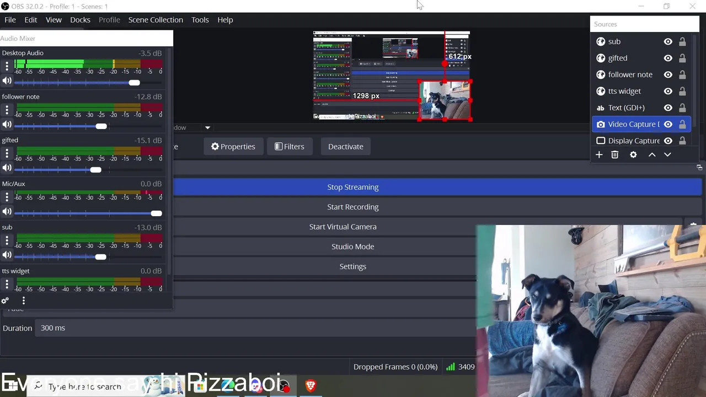This screenshot has height=397, width=706.
Task: Hide the Text (GDI+) source eye icon
Action: click(x=668, y=108)
